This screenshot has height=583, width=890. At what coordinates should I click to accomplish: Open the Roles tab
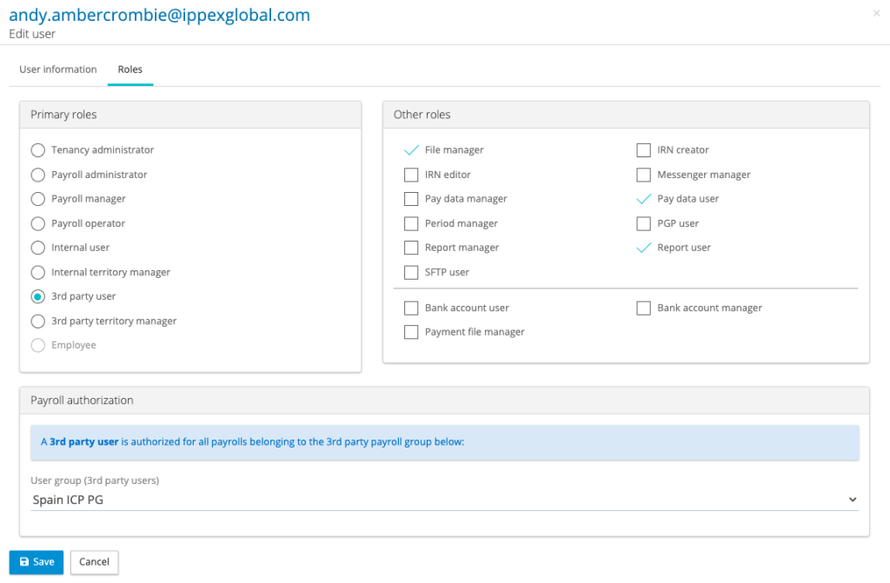tap(130, 70)
